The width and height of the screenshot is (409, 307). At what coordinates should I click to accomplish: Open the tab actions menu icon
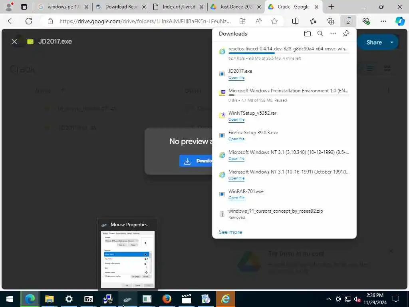pos(24,7)
